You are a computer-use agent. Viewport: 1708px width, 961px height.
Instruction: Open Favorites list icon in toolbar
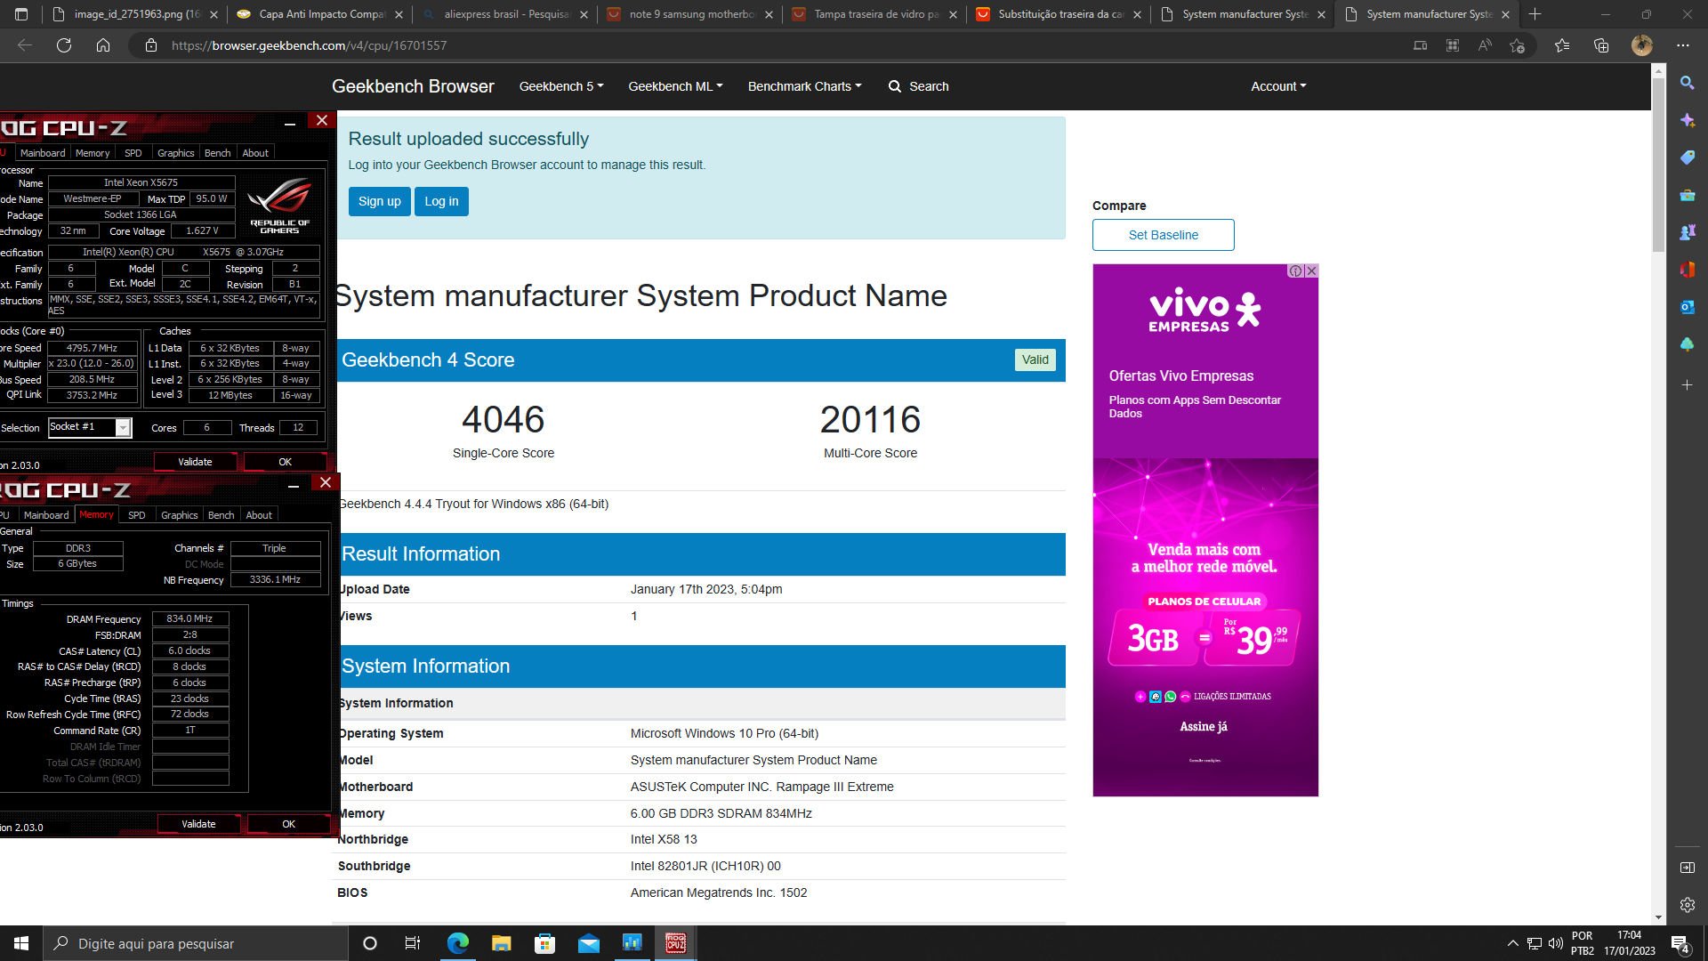(x=1562, y=45)
